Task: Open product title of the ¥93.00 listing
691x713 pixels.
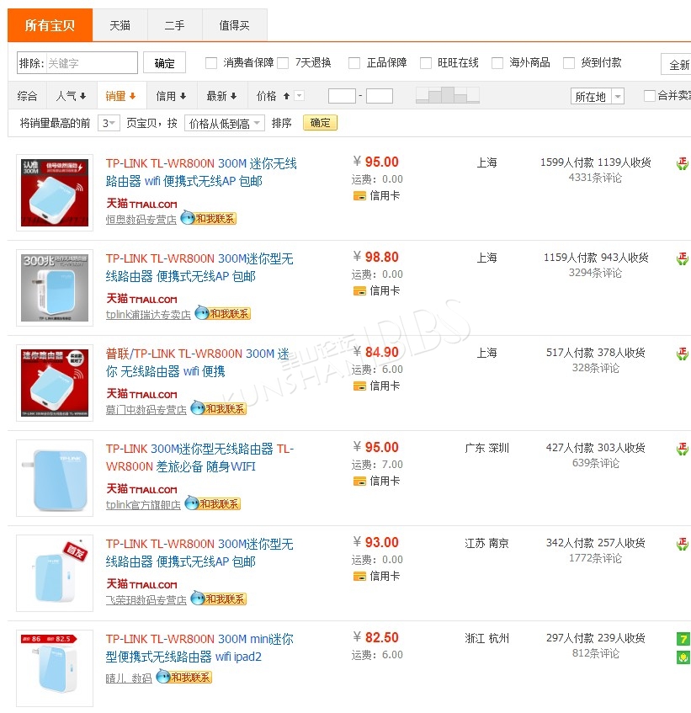Action: [x=199, y=552]
